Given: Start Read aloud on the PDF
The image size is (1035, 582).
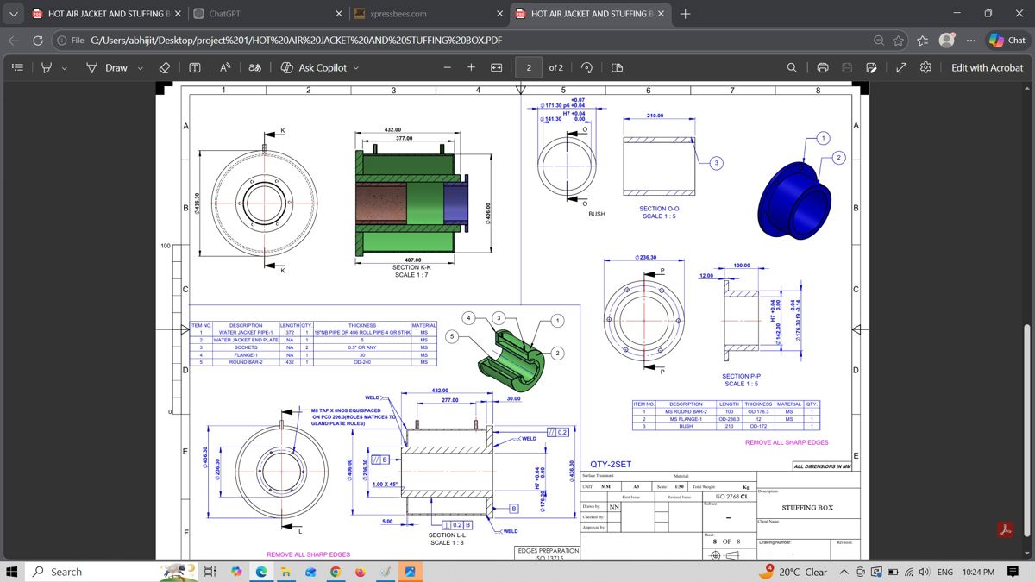Looking at the screenshot, I should (223, 67).
